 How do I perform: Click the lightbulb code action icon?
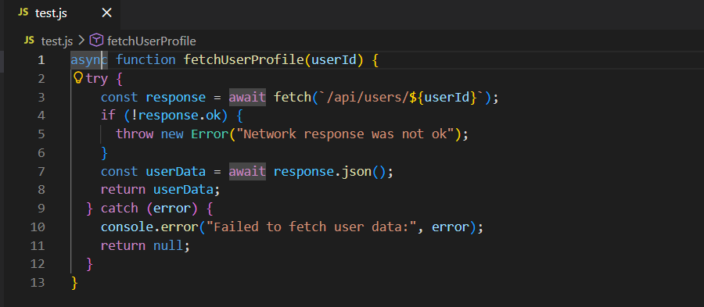(78, 78)
